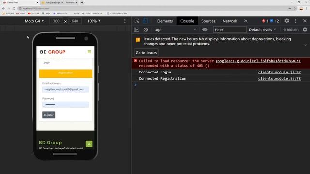310x174 pixels.
Task: Click the red error icon of the failed resource message
Action: click(x=135, y=61)
